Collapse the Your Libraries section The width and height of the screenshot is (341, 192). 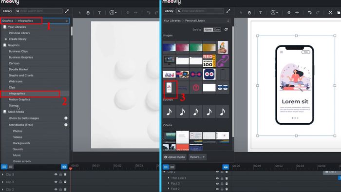point(5,27)
